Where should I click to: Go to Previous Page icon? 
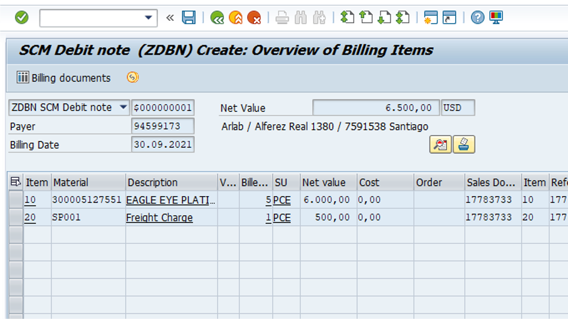click(x=366, y=18)
